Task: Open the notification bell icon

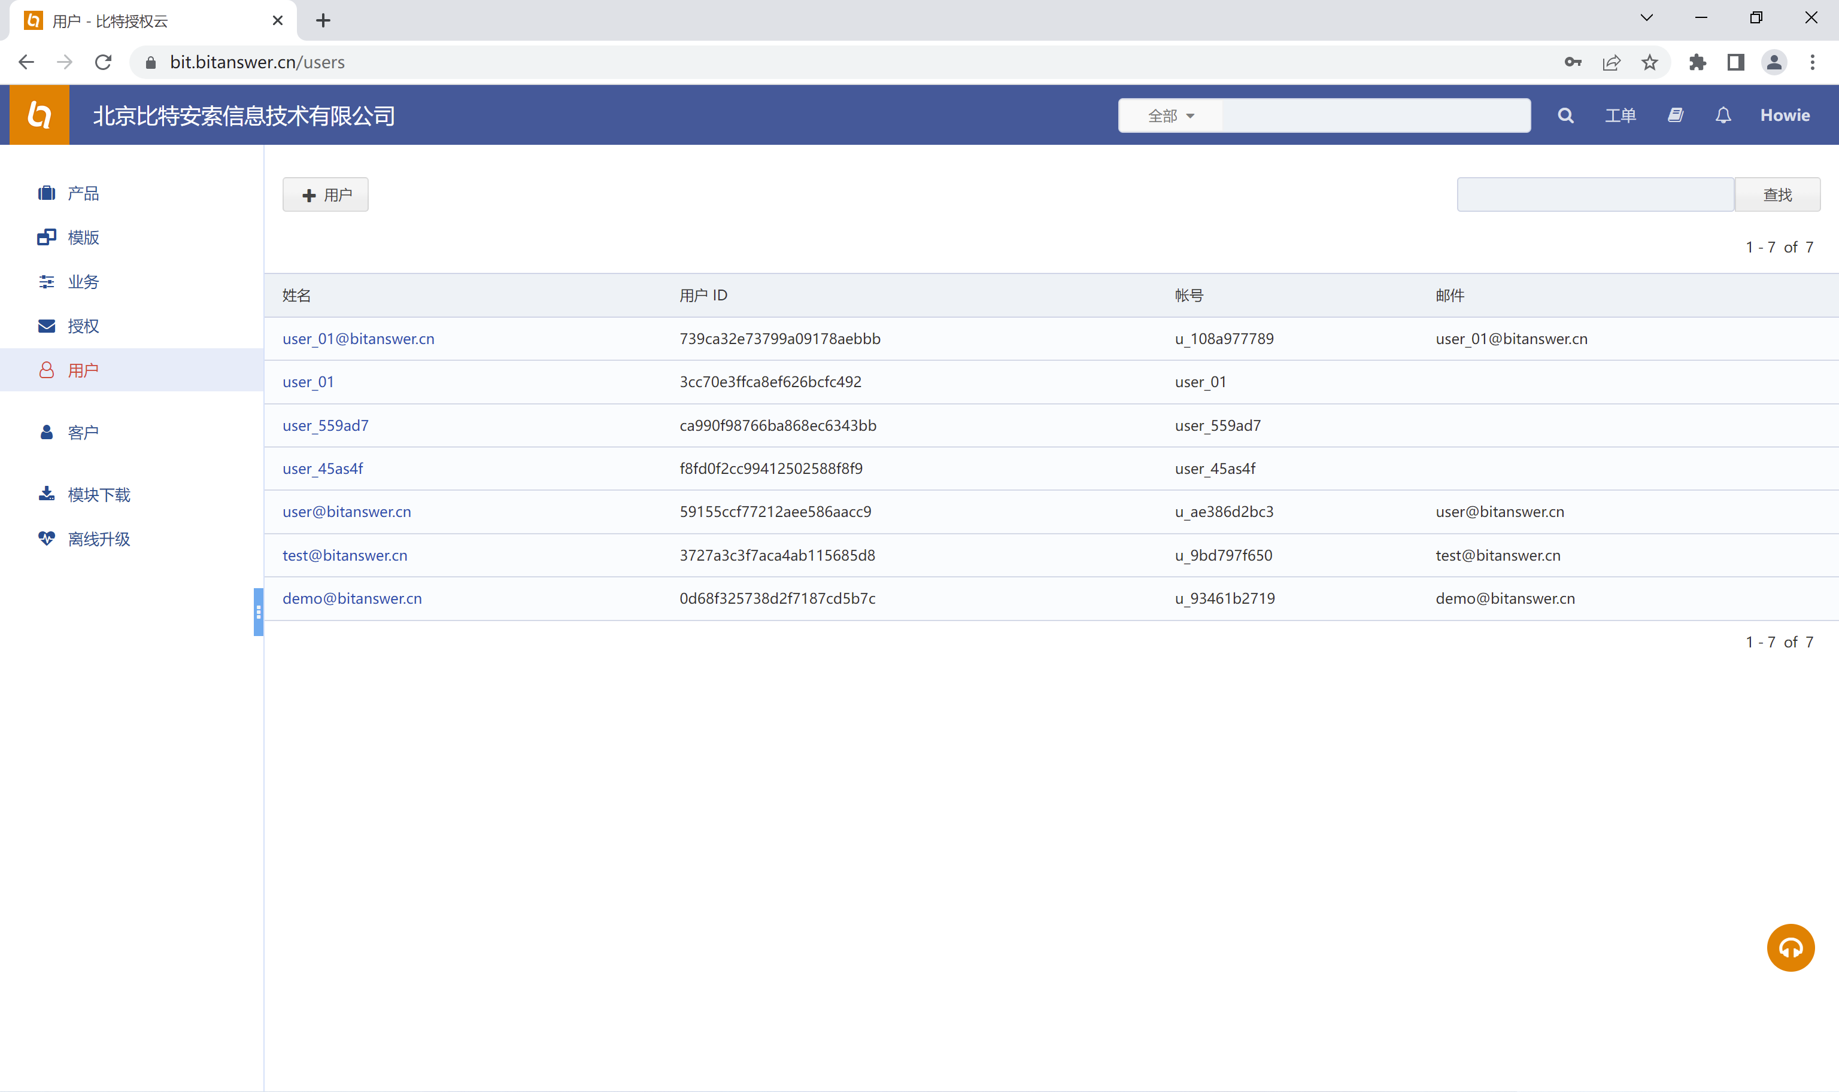Action: coord(1723,115)
